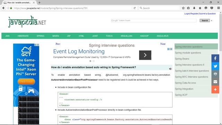Share the page on Twitter
222x125 pixels.
(x=215, y=66)
